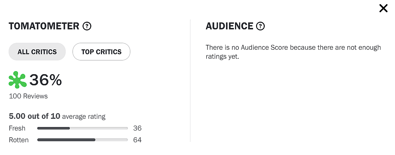Click the Audience help question mark icon
395x155 pixels.
tap(261, 26)
